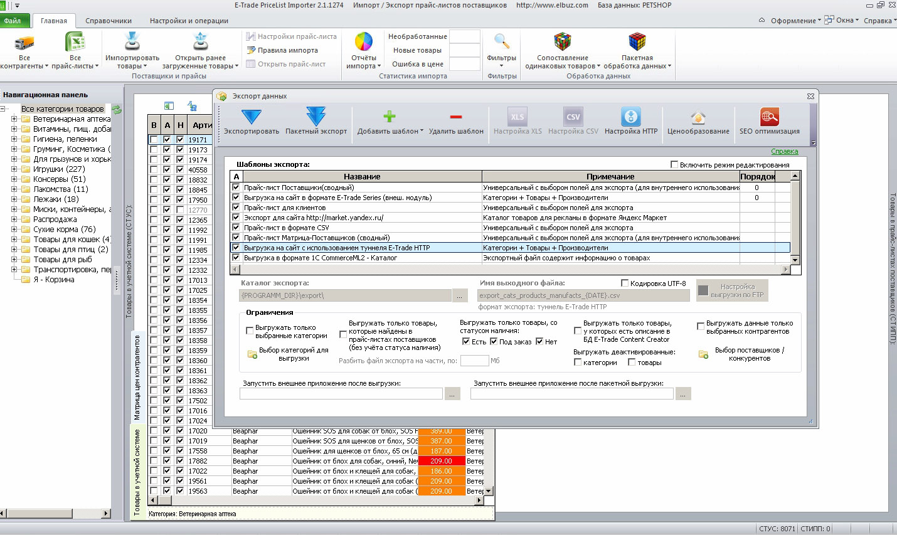Click the red minus Удалить шаблон icon
Screen dimensions: 897x535
click(x=456, y=117)
